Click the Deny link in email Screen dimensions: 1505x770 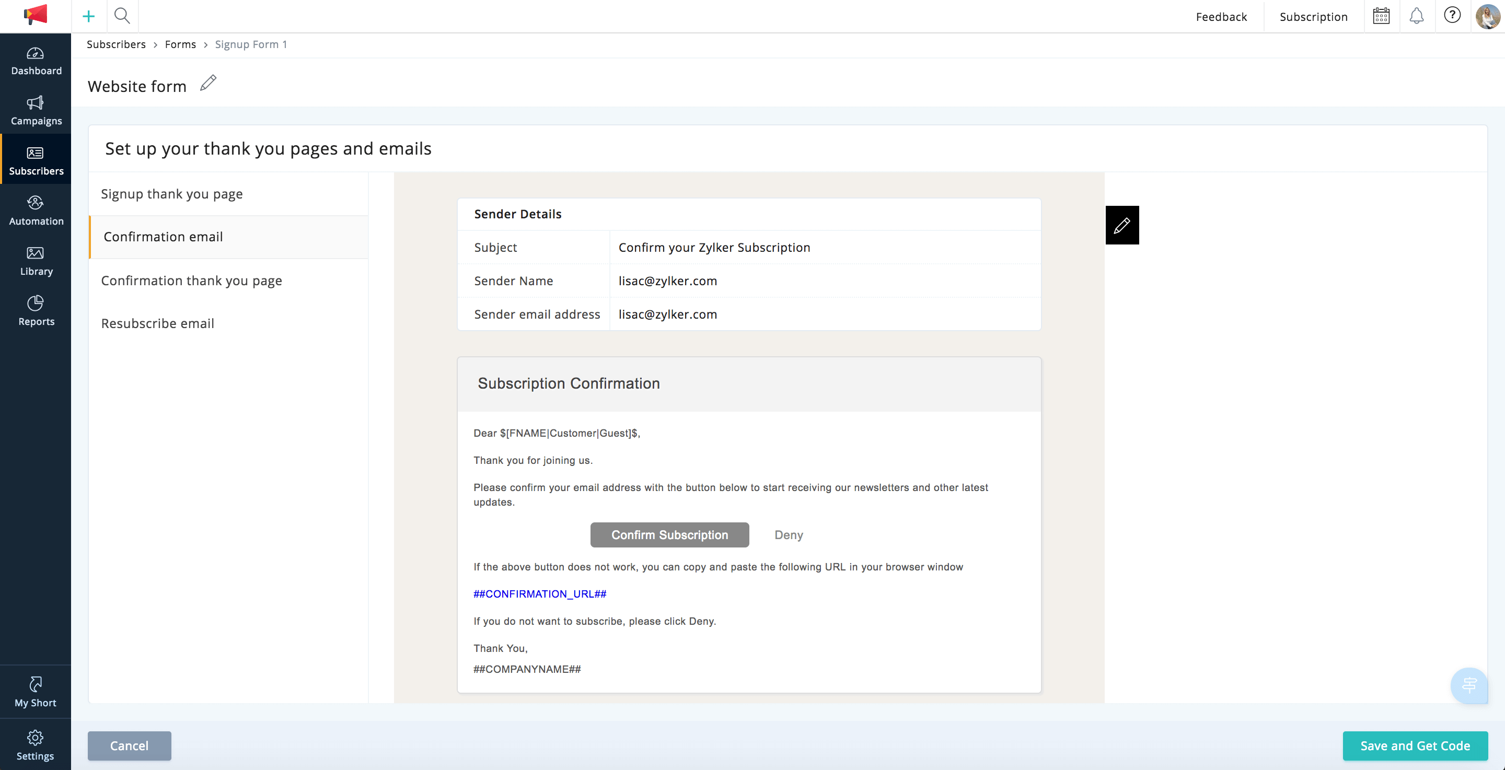[x=789, y=535]
